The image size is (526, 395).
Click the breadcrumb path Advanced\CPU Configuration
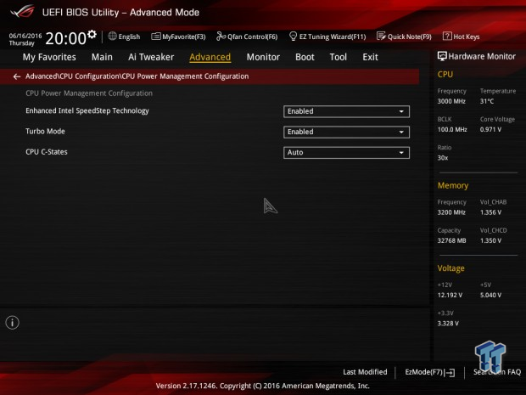point(72,76)
